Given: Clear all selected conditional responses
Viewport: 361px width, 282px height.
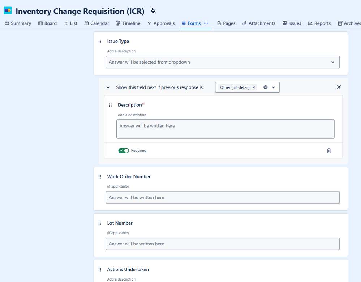Looking at the screenshot, I should pyautogui.click(x=266, y=87).
